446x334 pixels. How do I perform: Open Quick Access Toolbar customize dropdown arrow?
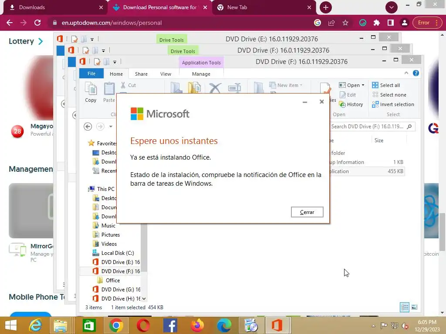[x=115, y=62]
